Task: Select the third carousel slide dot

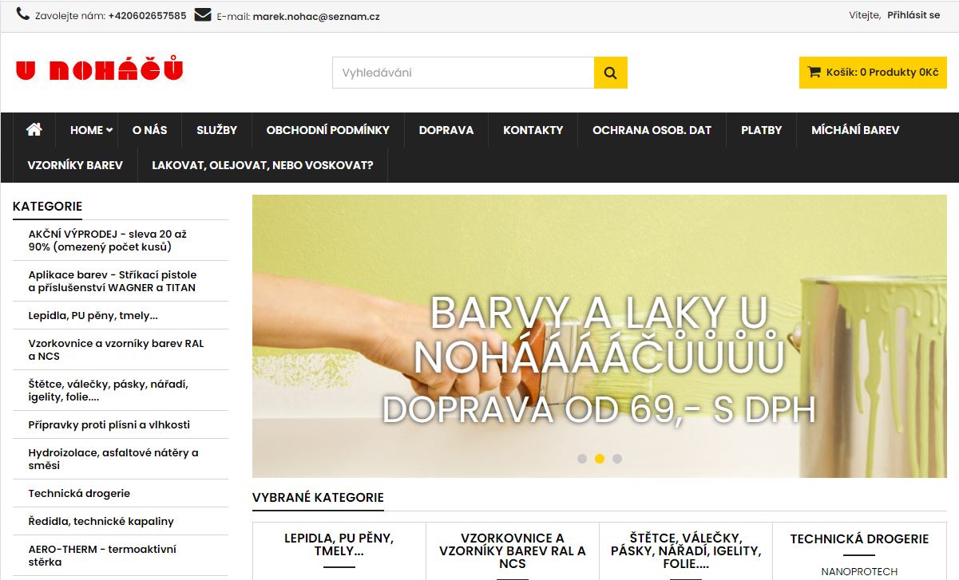Action: click(617, 459)
